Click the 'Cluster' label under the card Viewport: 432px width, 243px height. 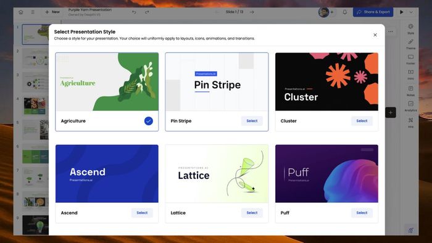click(x=288, y=121)
